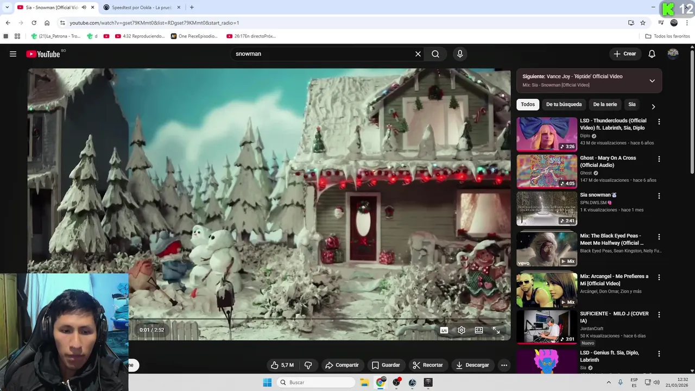695x391 pixels.
Task: Open the Crear upload menu
Action: click(x=624, y=54)
